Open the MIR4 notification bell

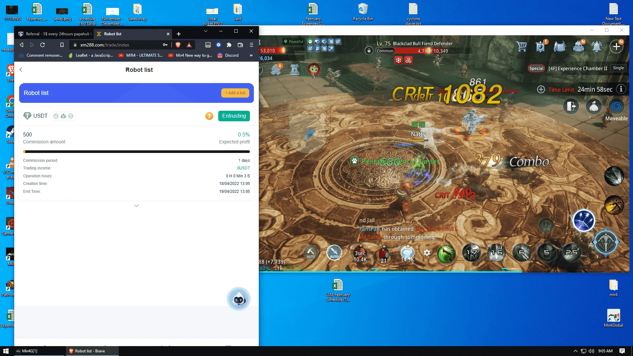[x=597, y=46]
